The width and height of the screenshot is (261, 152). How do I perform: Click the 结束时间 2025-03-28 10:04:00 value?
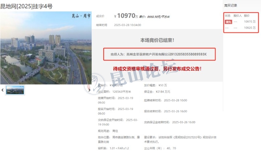127,25
